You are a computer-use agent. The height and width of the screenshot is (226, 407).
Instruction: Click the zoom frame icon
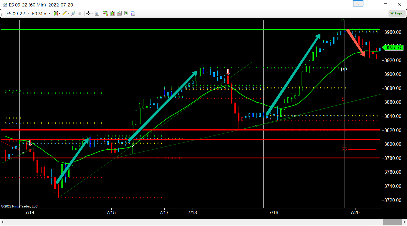[97, 14]
